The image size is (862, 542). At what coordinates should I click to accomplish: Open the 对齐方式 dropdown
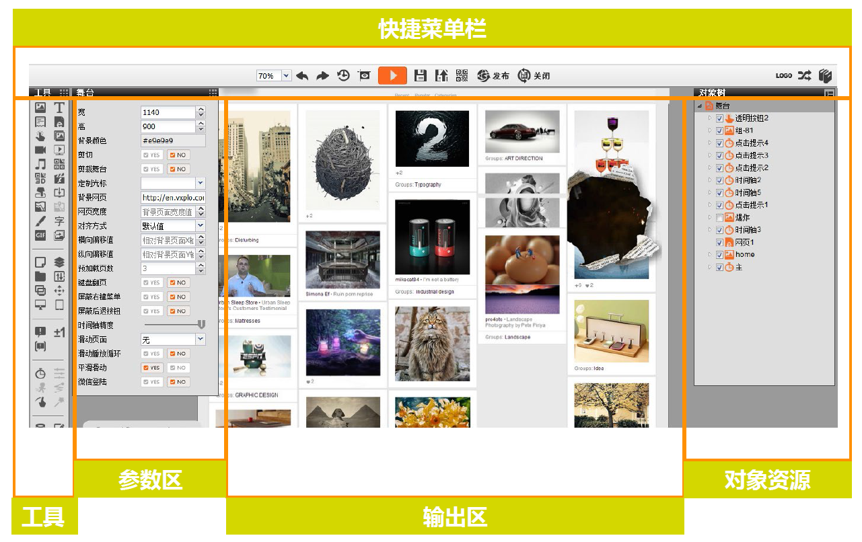201,226
